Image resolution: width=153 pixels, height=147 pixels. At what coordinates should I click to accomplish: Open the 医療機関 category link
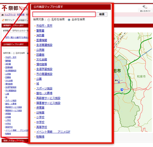(42, 40)
